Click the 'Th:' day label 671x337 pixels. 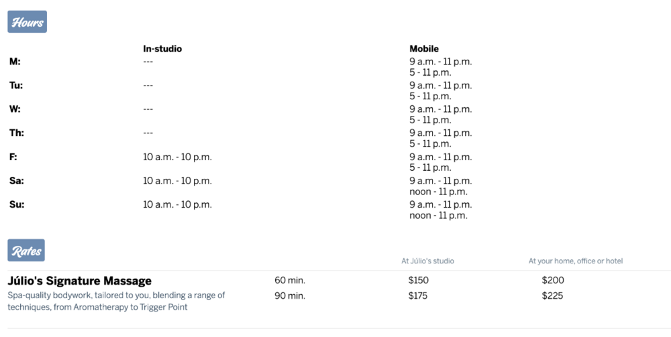click(x=17, y=133)
